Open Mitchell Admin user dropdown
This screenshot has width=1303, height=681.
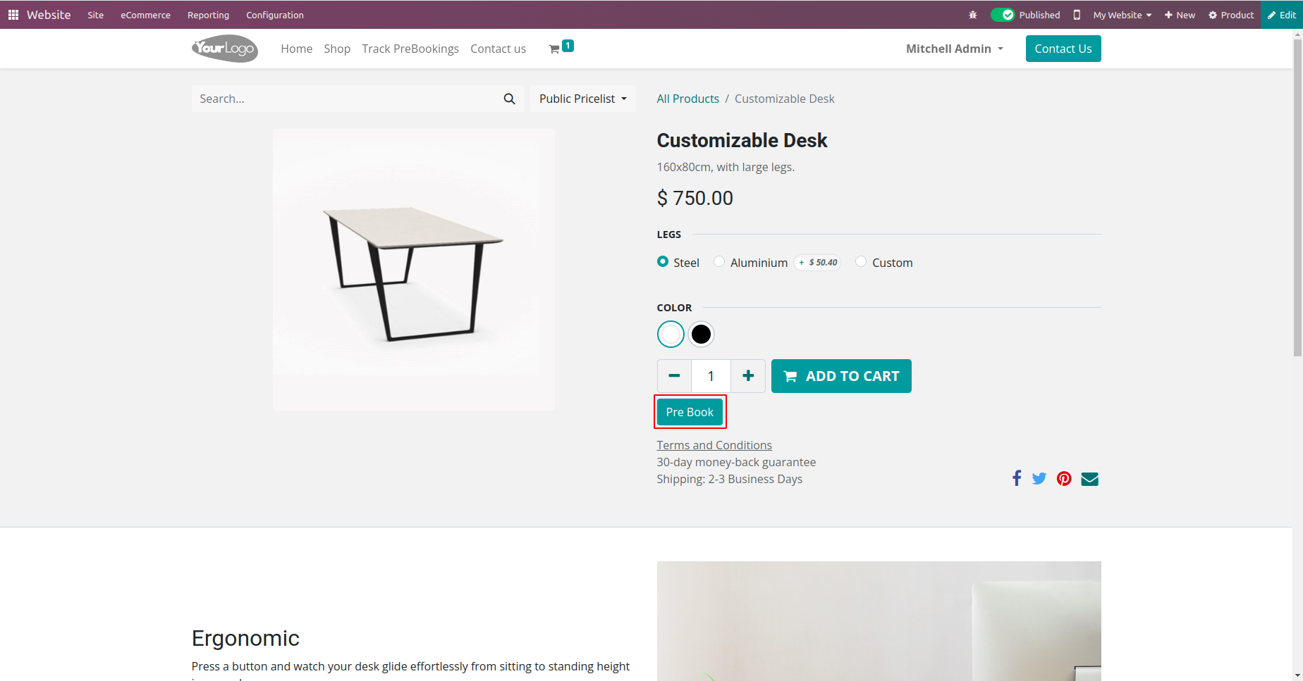(954, 49)
